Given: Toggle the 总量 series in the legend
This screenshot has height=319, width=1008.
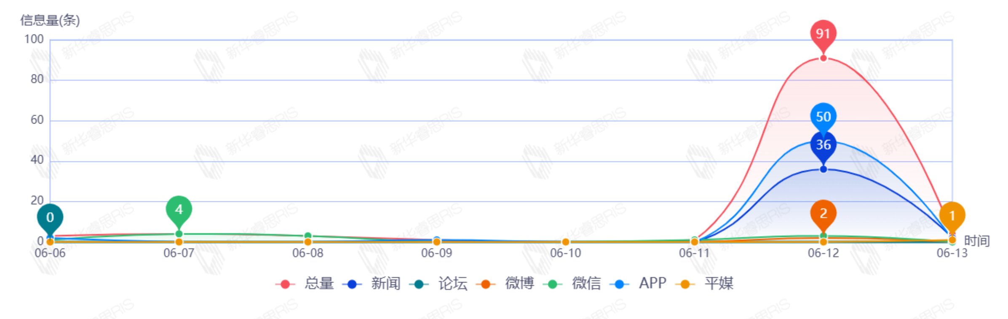Looking at the screenshot, I should click(305, 284).
